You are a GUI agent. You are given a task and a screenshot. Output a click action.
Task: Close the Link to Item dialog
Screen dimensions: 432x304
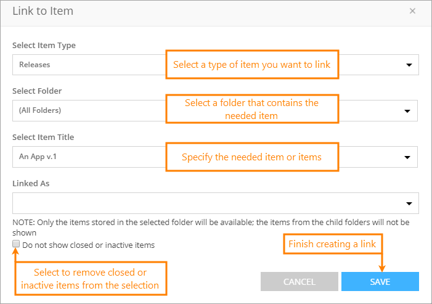pyautogui.click(x=412, y=10)
